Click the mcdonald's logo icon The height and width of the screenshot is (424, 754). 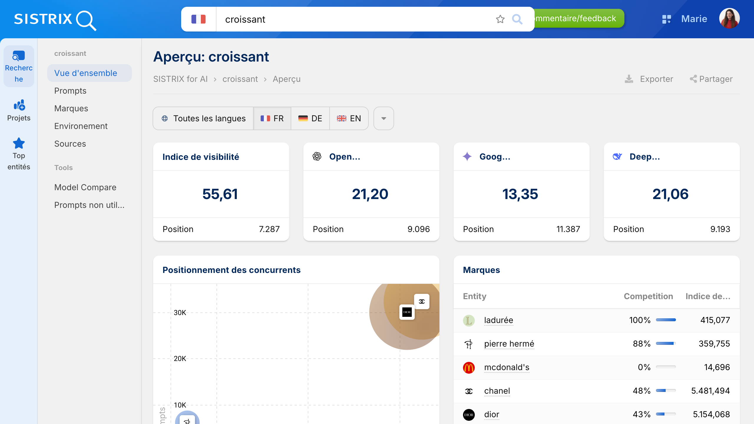point(469,367)
